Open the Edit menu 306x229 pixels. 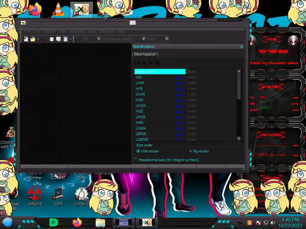click(37, 32)
